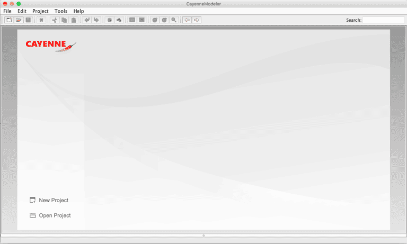Screen dimensions: 407x244
Task: Click the Copy toolbar icon
Action: [x=64, y=20]
